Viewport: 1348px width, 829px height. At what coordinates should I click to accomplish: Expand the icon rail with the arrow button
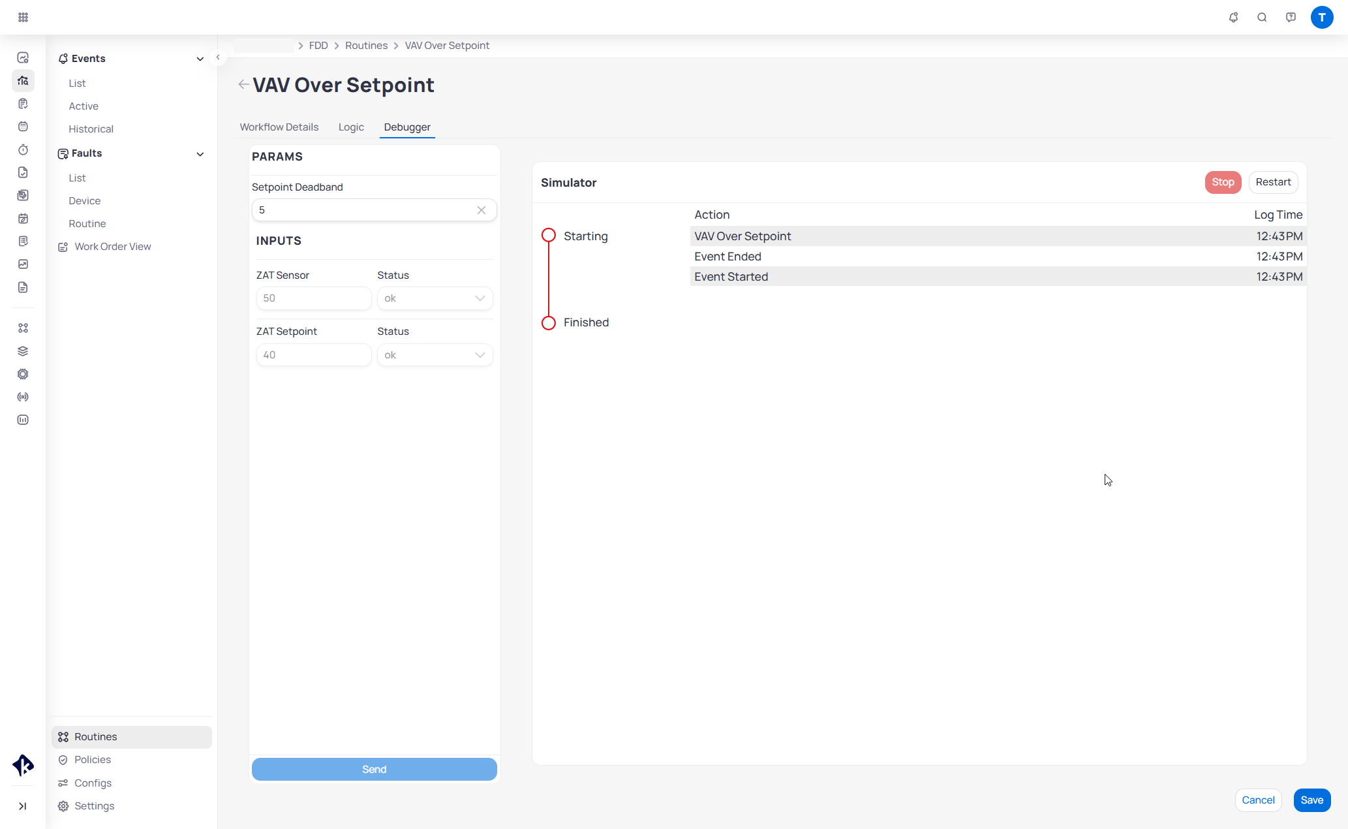23,806
